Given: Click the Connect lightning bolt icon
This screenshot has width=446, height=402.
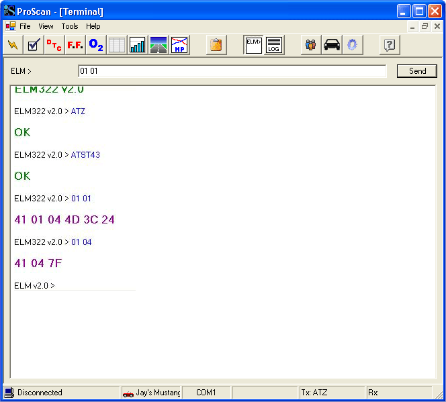Looking at the screenshot, I should pos(13,44).
